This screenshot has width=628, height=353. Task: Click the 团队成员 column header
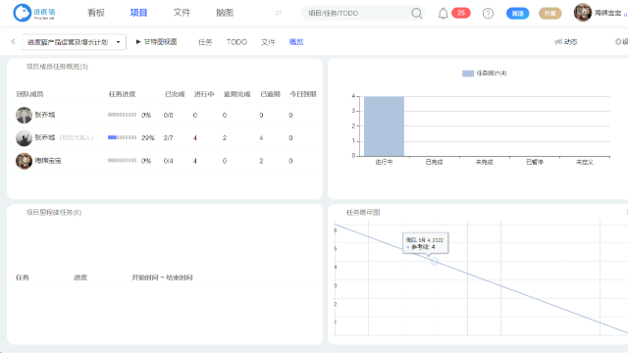point(29,94)
